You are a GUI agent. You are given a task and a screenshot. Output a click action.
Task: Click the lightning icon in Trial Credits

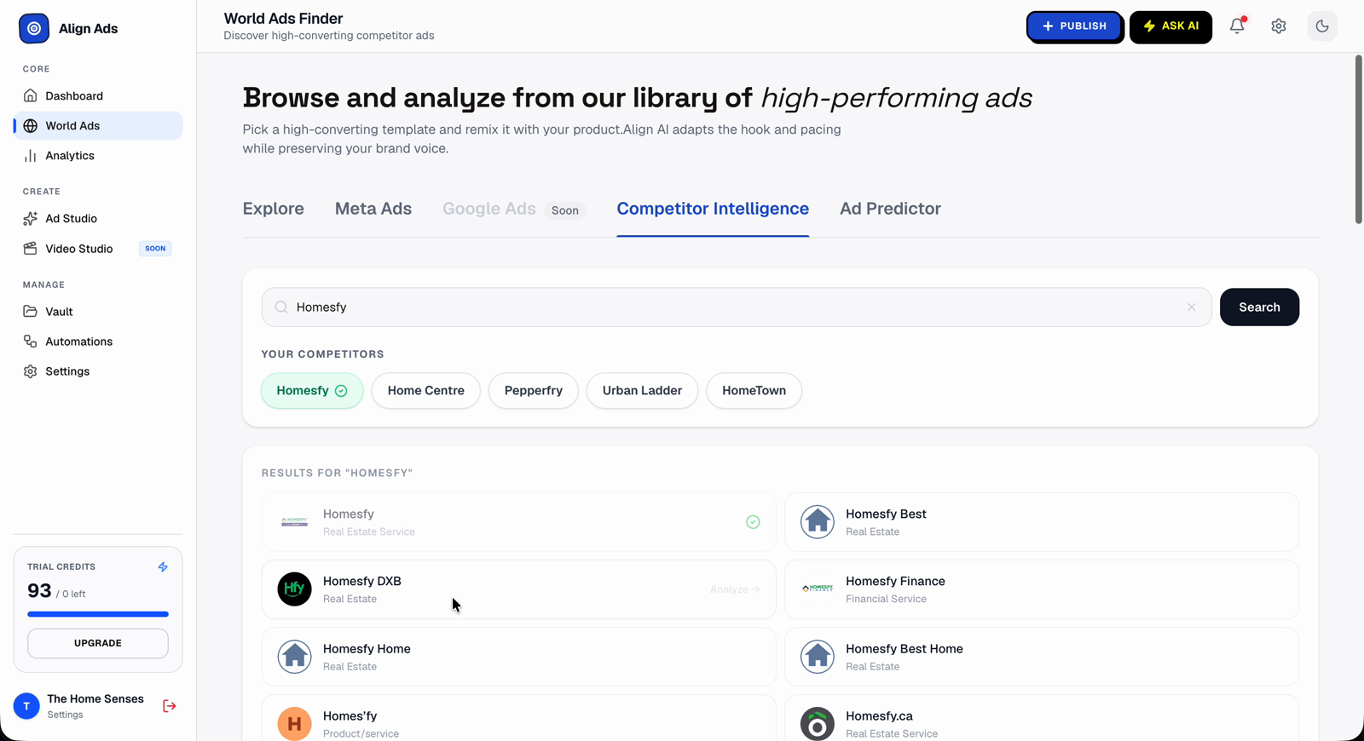pyautogui.click(x=163, y=566)
